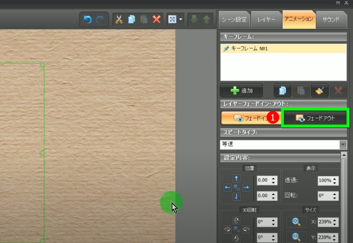Click the scissors cut icon
This screenshot has width=353, height=243.
coord(119,19)
